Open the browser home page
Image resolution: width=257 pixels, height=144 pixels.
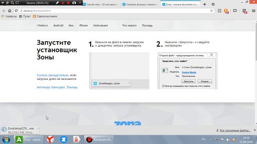click(10, 11)
